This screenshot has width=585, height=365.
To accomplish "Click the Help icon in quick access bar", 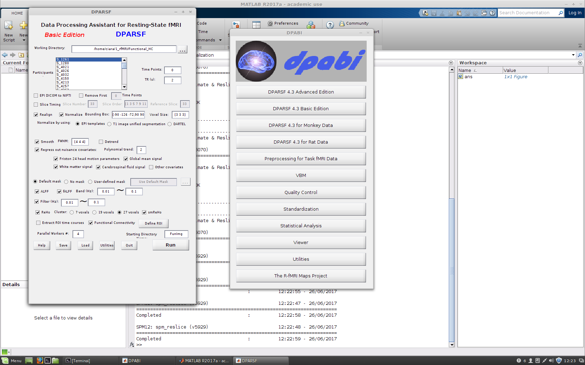I will pos(492,13).
